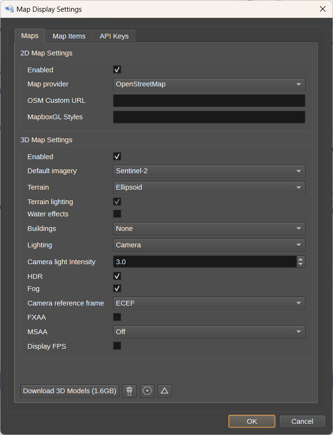Click Download 3D Models (1.6GB)
The image size is (333, 435).
[x=69, y=391]
